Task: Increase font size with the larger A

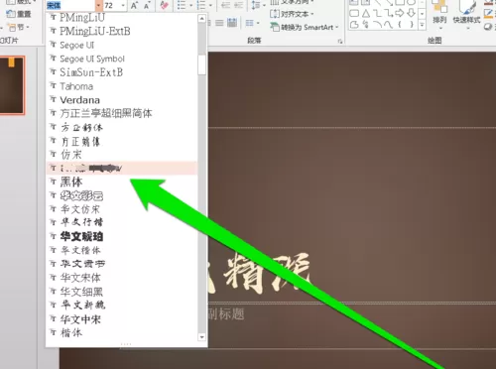Action: [x=134, y=6]
